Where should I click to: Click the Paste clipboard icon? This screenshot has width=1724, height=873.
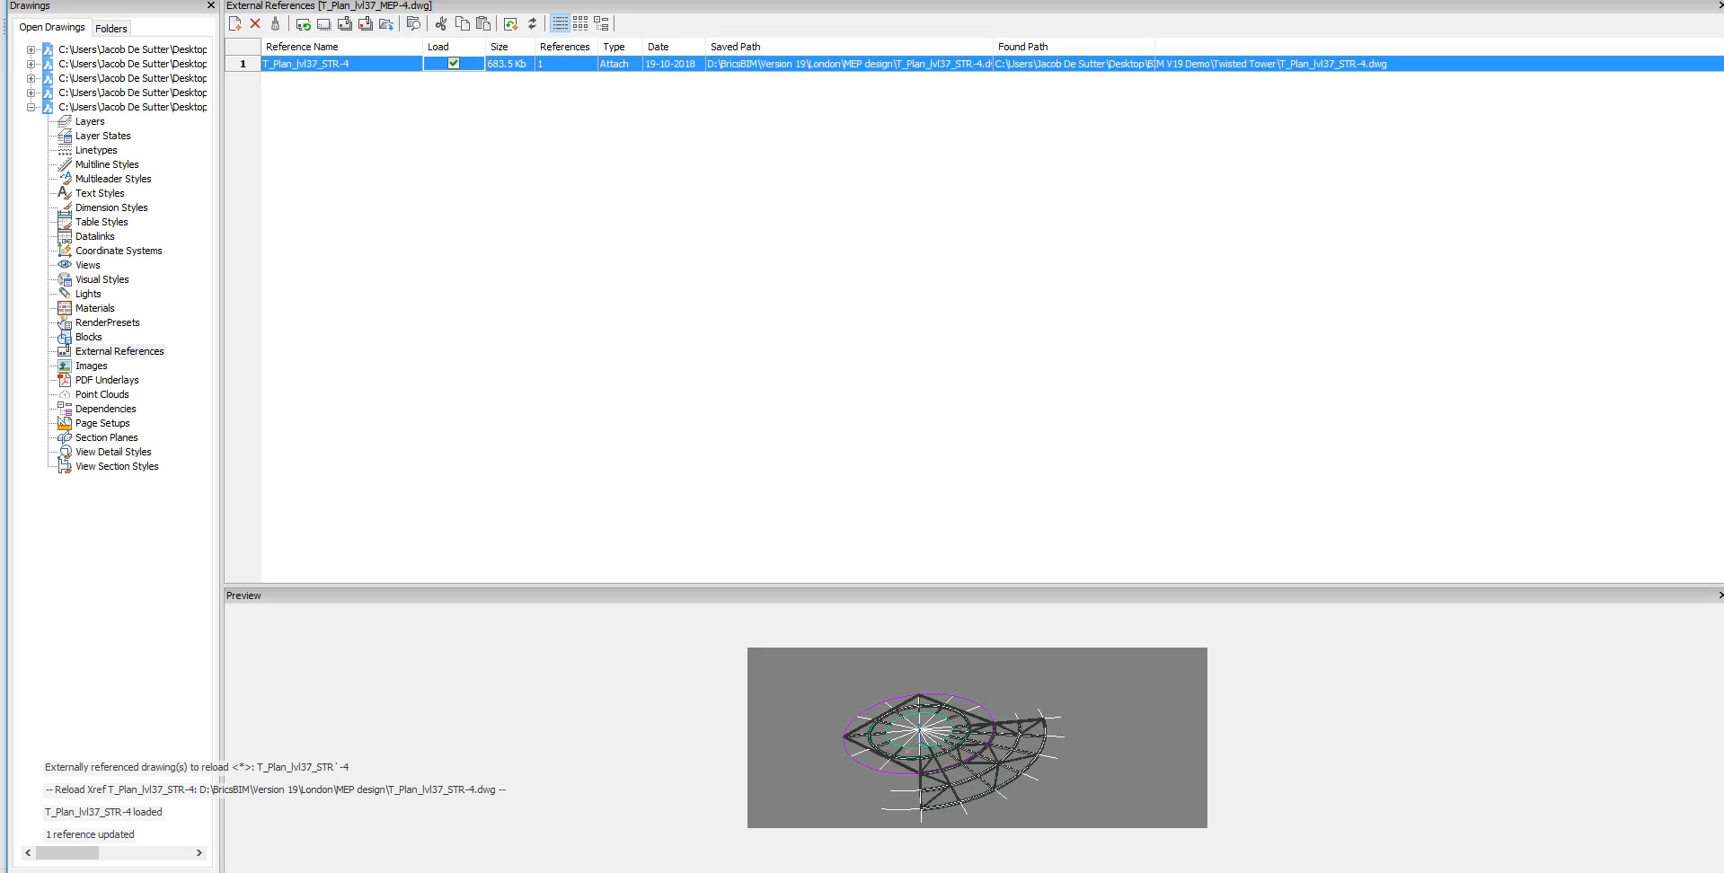(x=483, y=24)
